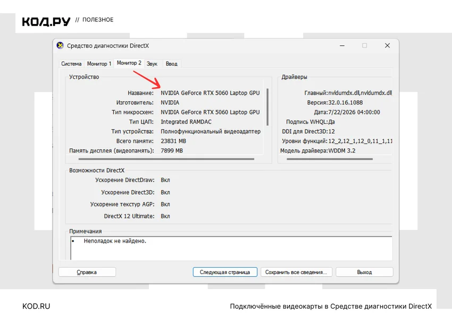This screenshot has height=322, width=452.
Task: Close the DirectX diagnostic window
Action: (388, 46)
